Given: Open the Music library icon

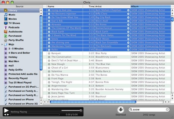Looking at the screenshot, I should point(6,15).
